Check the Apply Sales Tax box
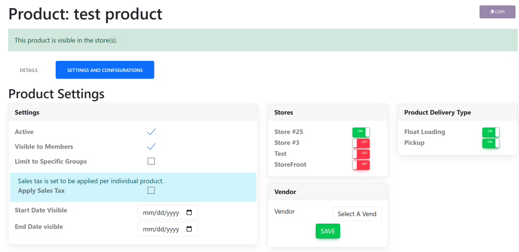 (151, 191)
